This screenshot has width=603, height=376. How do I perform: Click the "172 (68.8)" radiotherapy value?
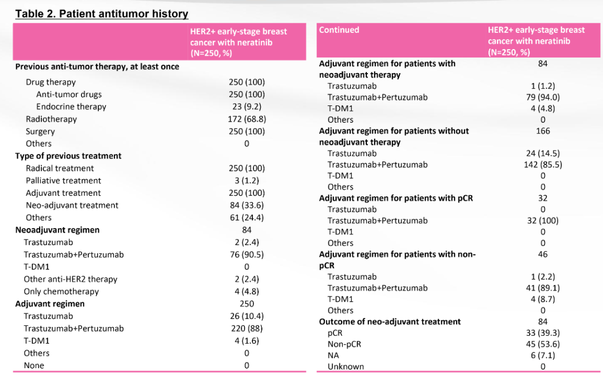[x=247, y=119]
